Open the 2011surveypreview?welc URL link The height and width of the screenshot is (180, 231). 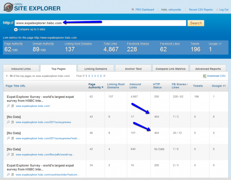pos(47,138)
